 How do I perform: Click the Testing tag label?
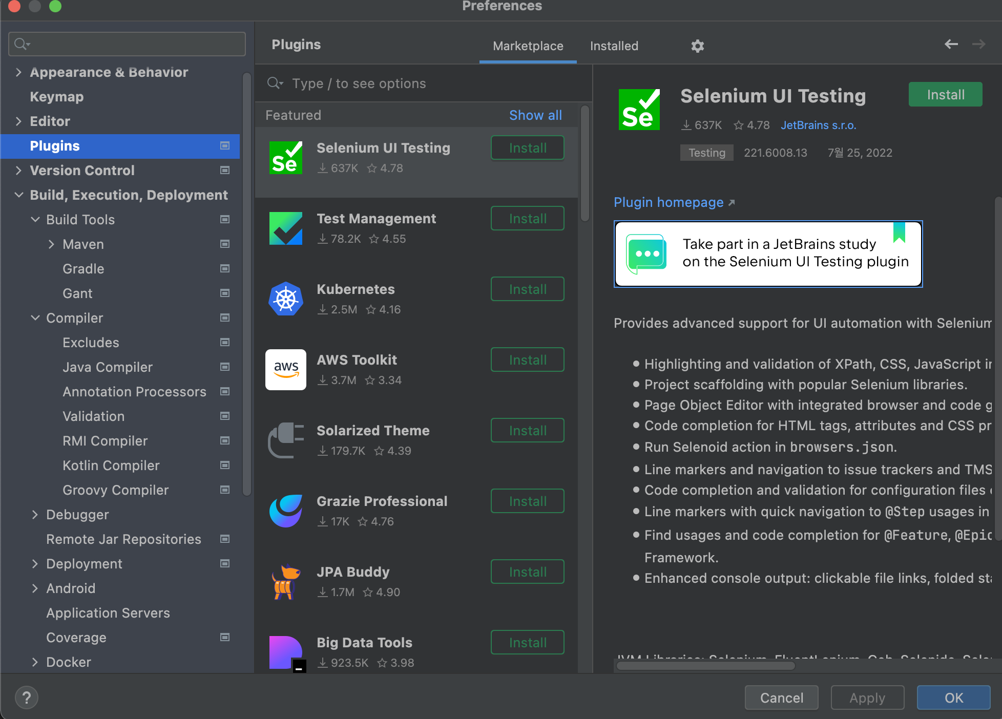pos(706,153)
